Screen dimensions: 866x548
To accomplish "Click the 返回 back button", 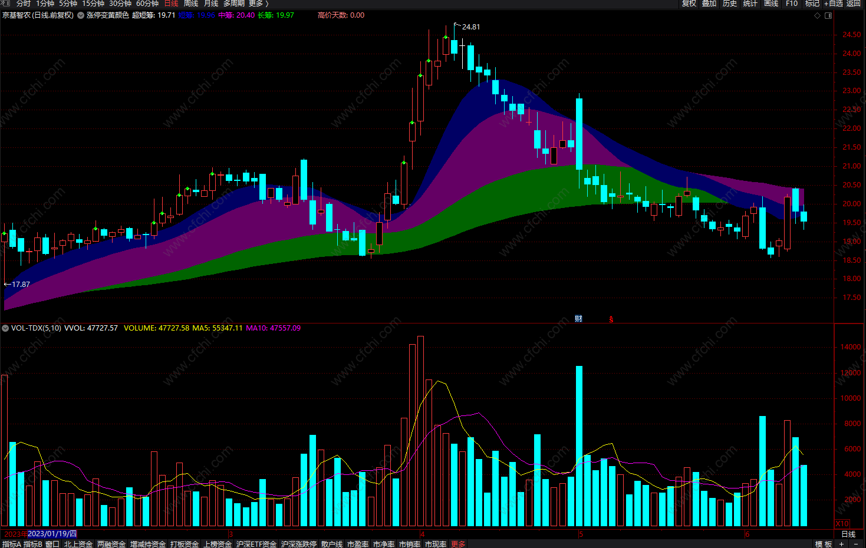I will [x=854, y=4].
